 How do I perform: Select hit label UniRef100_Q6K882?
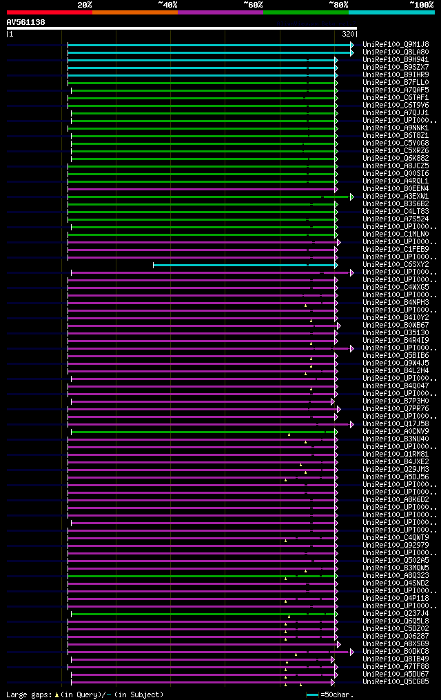[396, 159]
